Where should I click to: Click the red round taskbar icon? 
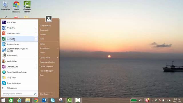point(147,100)
